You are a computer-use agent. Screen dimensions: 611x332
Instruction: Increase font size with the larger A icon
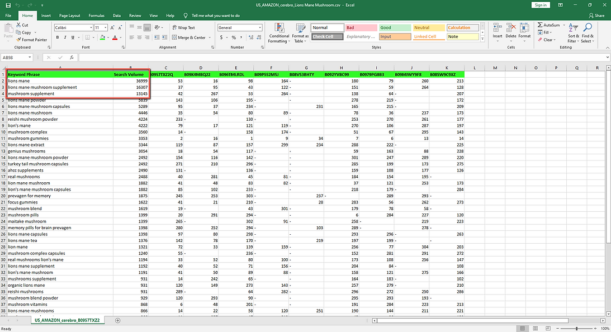click(112, 28)
